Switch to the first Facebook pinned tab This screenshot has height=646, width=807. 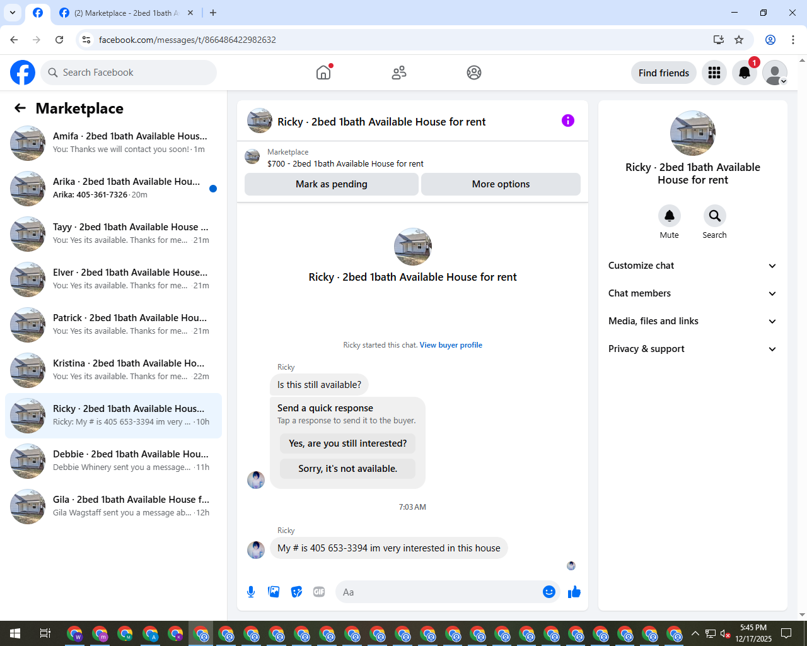point(38,13)
